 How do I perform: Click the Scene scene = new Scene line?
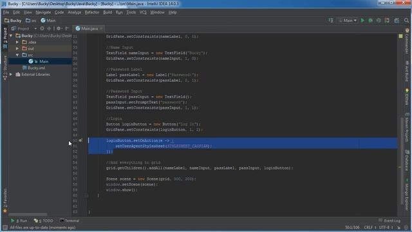(x=151, y=179)
